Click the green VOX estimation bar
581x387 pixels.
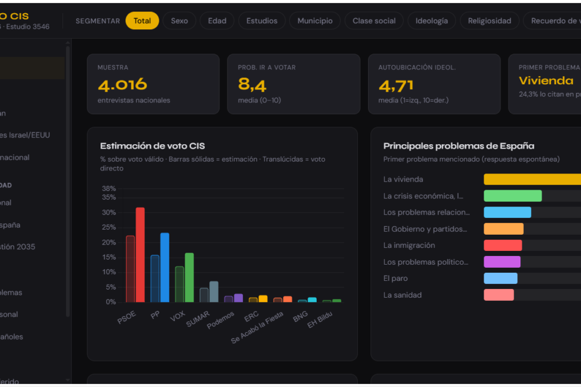point(189,277)
